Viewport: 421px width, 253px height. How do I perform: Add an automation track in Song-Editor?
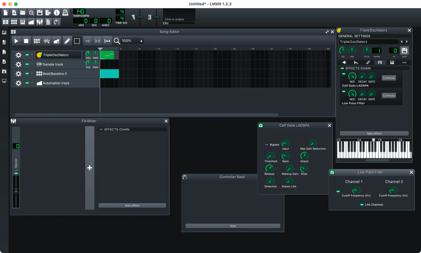pyautogui.click(x=56, y=41)
